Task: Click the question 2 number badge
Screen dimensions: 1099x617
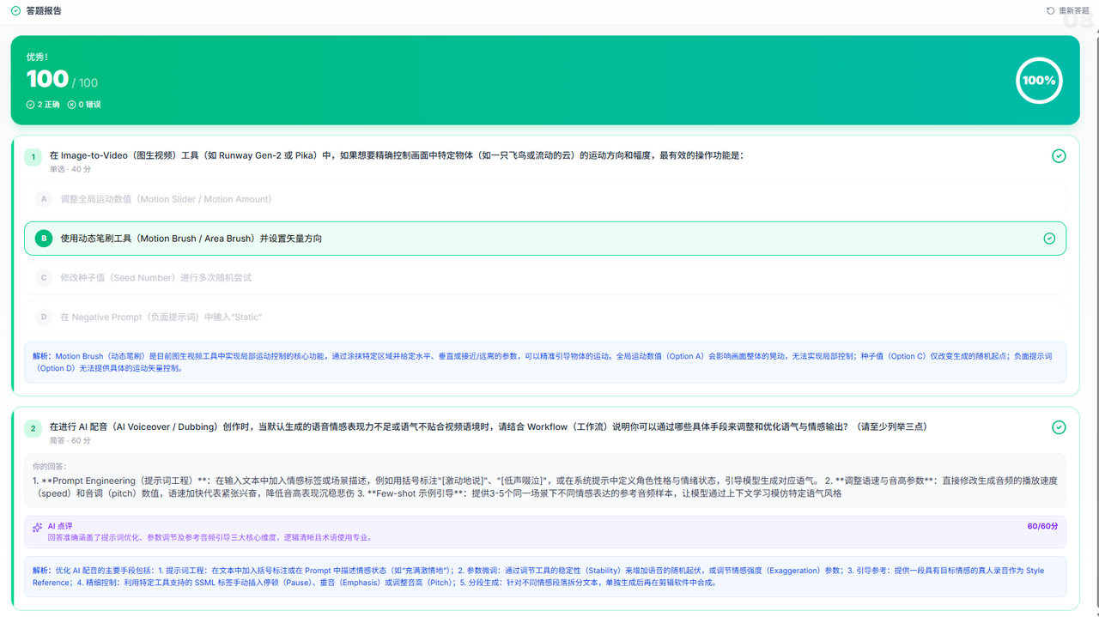Action: click(33, 428)
